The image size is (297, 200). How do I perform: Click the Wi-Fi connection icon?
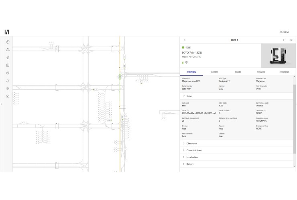186,62
